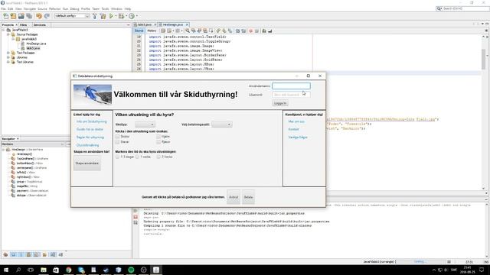Open Skype from the taskbar

click(81, 270)
